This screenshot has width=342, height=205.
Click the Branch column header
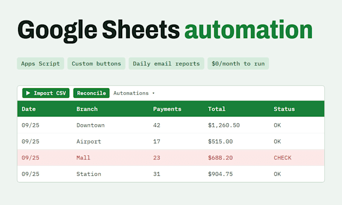tap(87, 109)
